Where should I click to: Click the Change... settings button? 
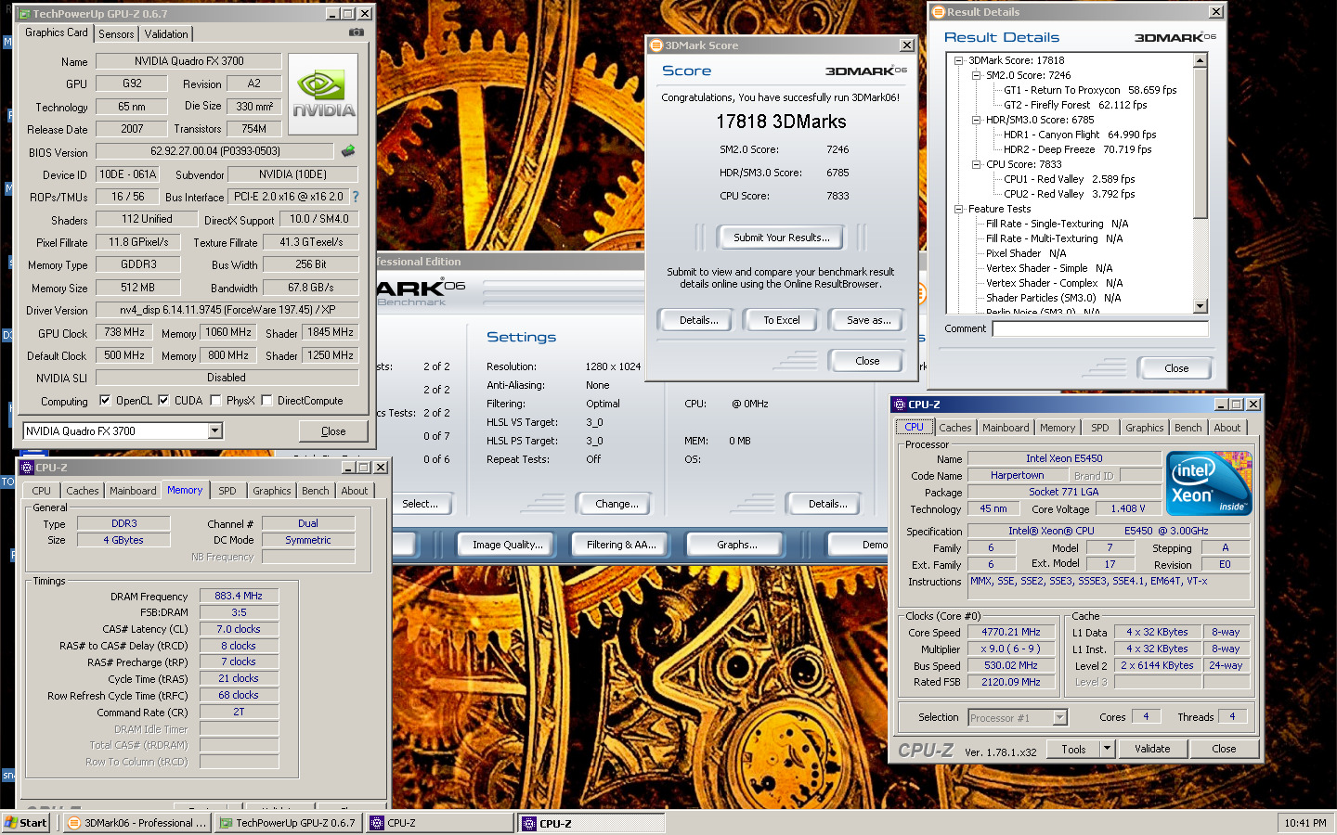point(617,504)
